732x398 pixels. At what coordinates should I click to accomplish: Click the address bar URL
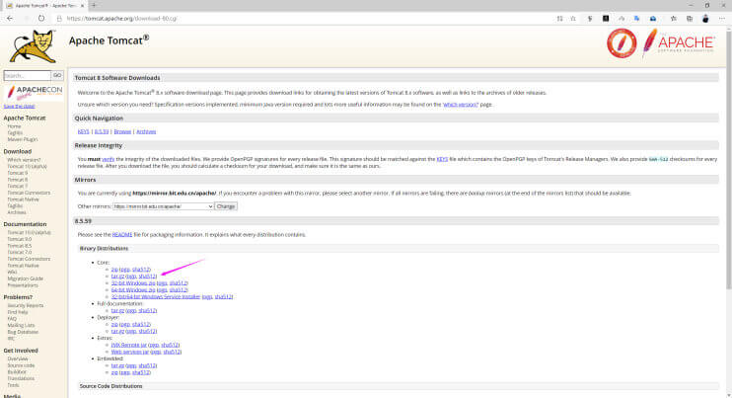pyautogui.click(x=122, y=19)
